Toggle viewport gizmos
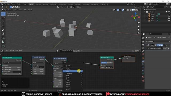Screen dimensions: 171x96 [118, 10]
